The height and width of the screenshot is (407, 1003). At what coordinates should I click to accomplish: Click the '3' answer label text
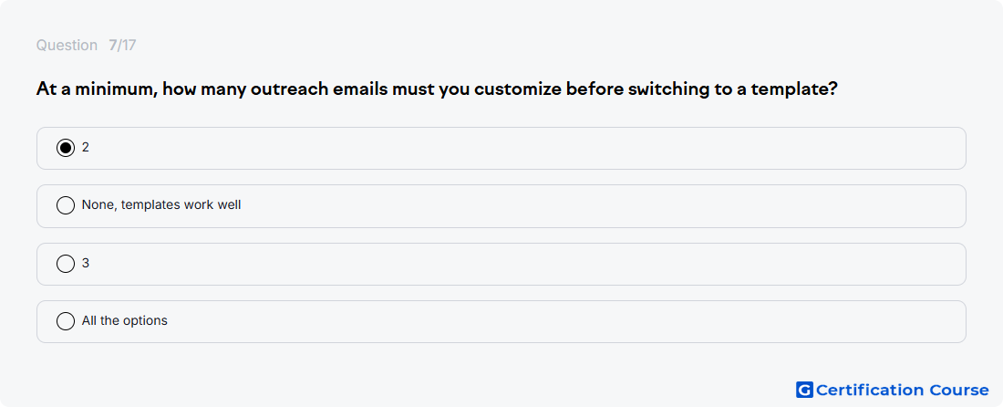[x=86, y=264]
